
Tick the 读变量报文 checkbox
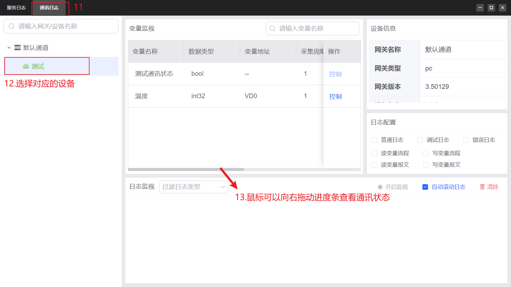point(374,165)
